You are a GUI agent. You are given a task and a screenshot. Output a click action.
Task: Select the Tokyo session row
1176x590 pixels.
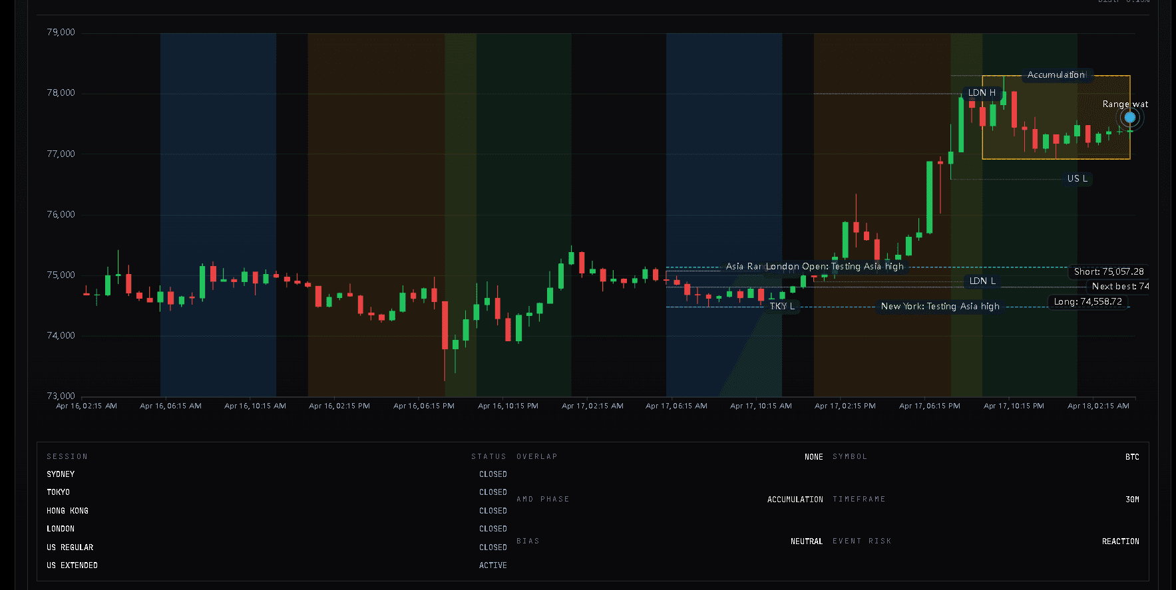pyautogui.click(x=59, y=493)
